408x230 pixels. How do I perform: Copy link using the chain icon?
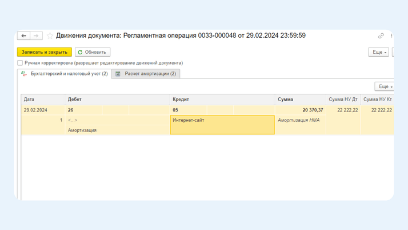(x=381, y=35)
